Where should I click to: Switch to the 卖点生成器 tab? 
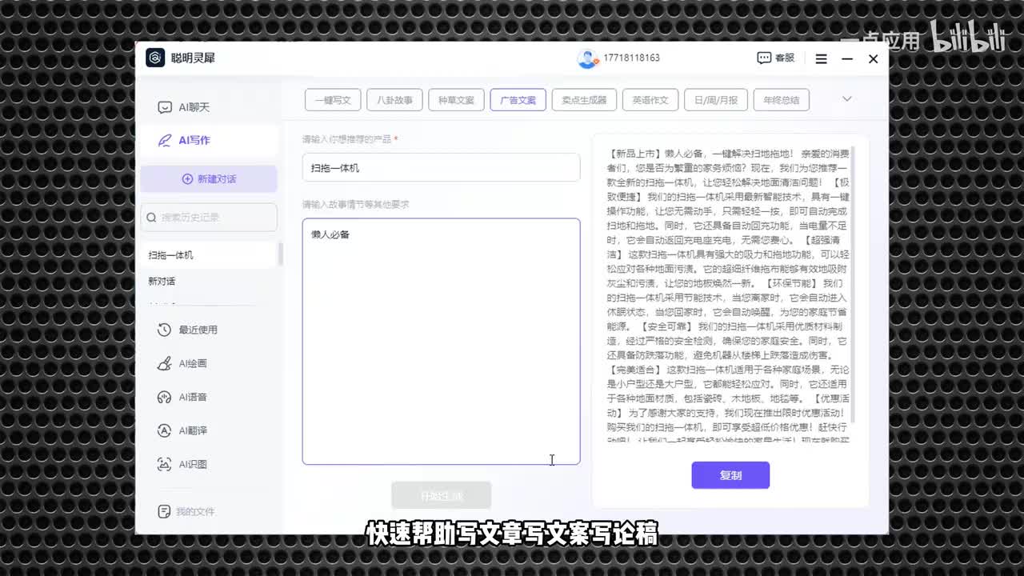tap(584, 100)
